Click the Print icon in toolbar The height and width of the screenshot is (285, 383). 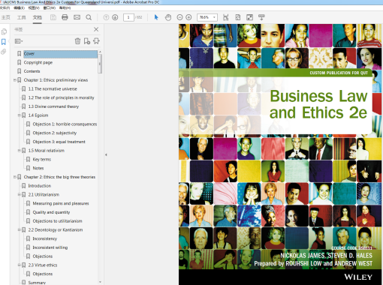pos(65,17)
